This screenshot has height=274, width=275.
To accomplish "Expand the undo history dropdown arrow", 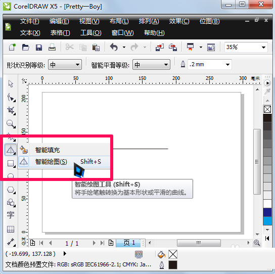I will pyautogui.click(x=124, y=47).
